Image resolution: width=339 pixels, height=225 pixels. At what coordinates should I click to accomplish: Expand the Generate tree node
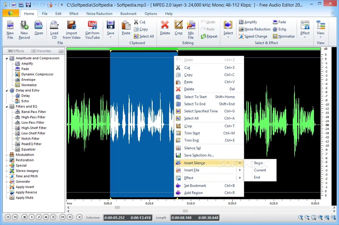[x=7, y=182]
